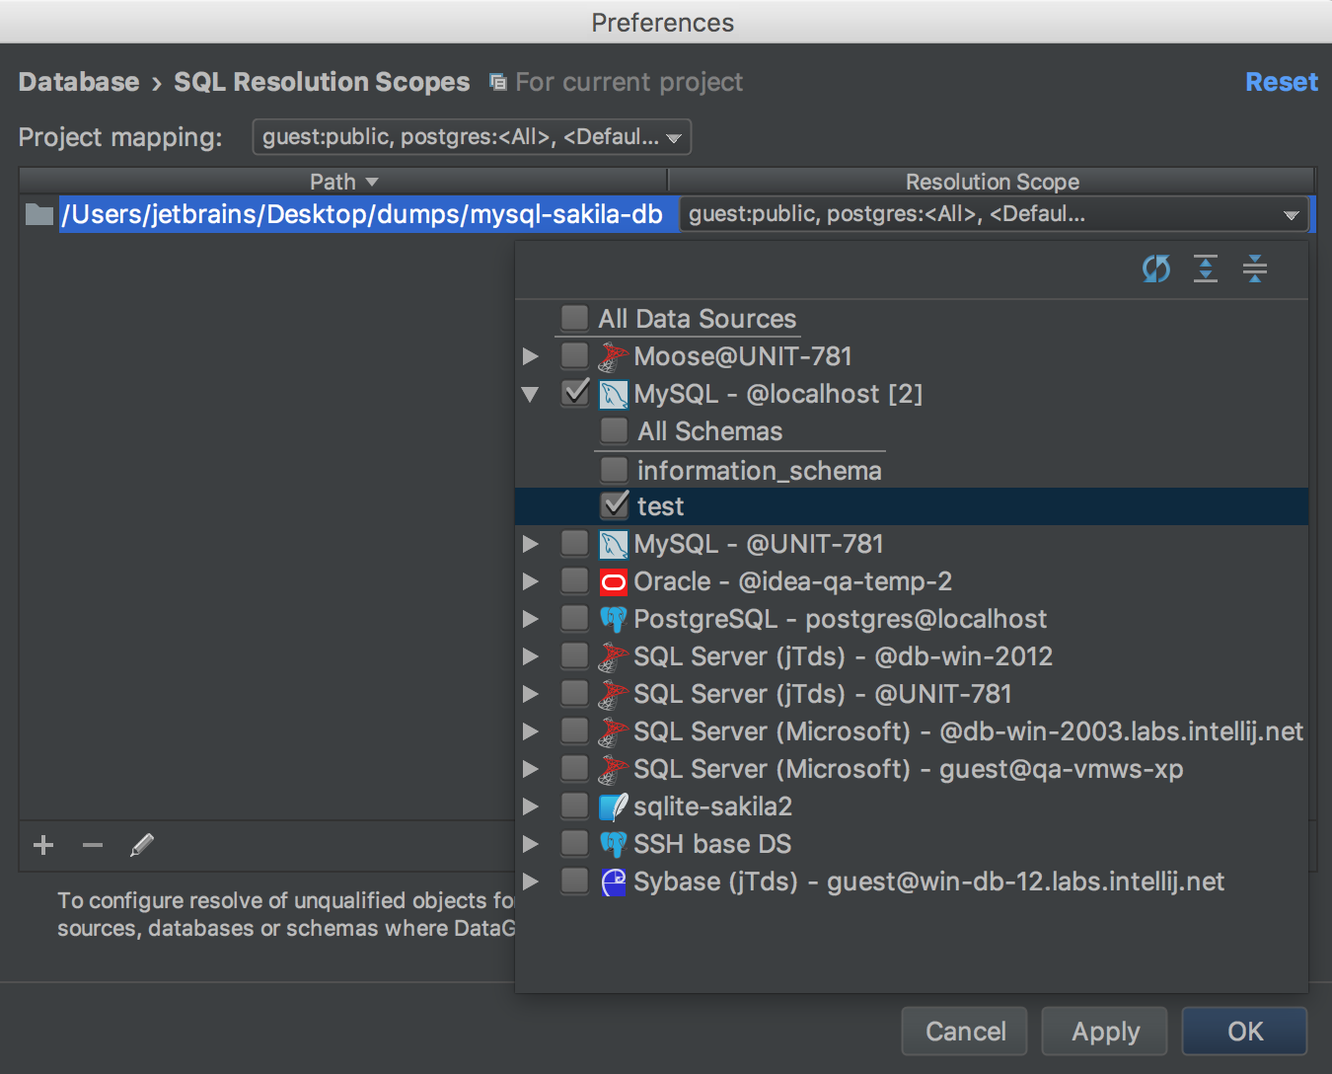Click the Reset link

[x=1281, y=82]
